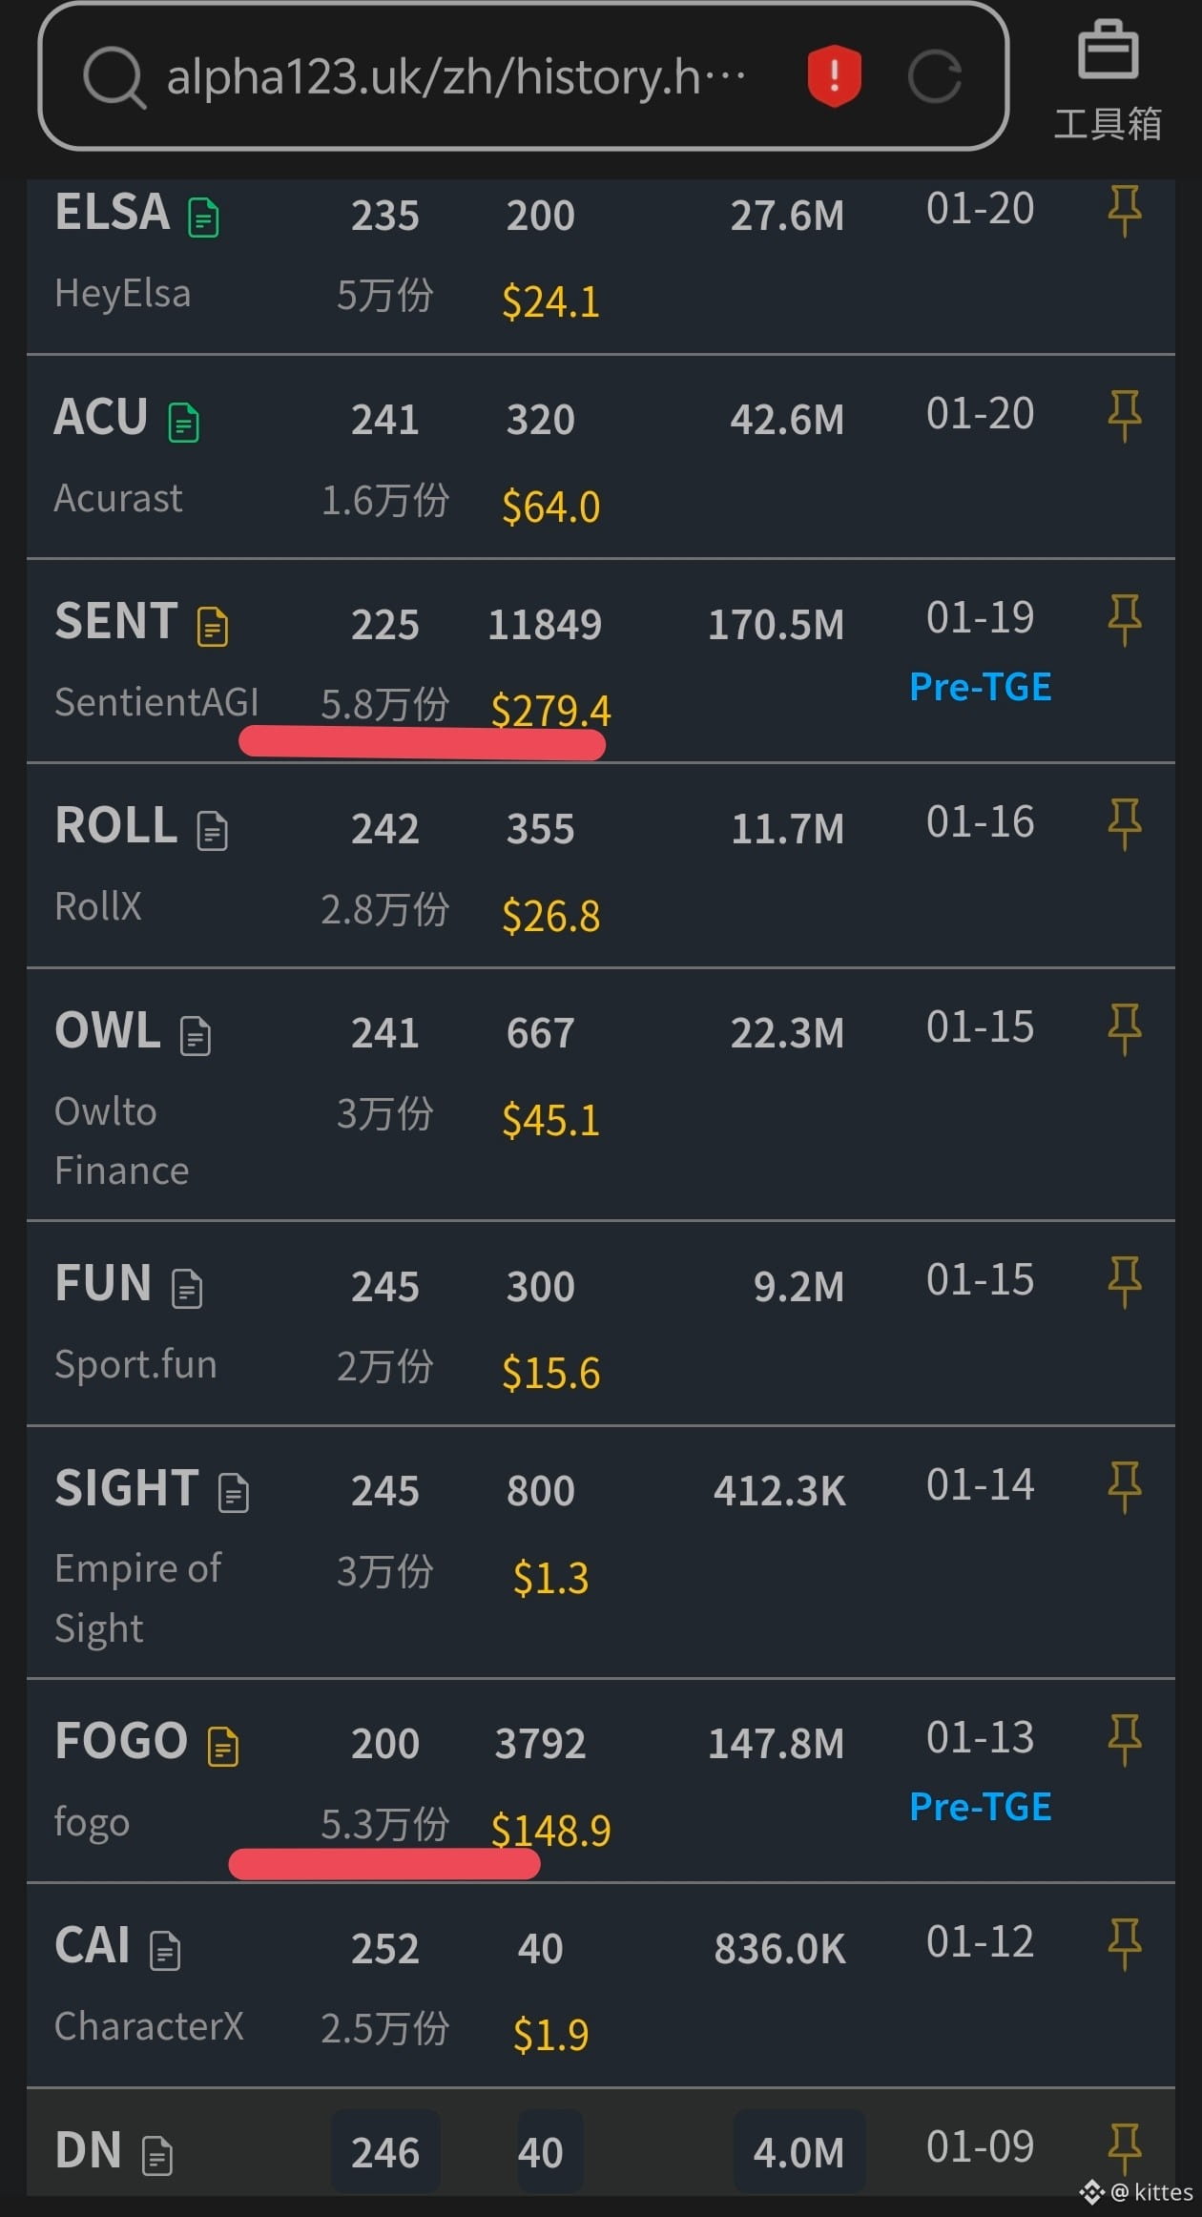The height and width of the screenshot is (2217, 1202).
Task: Open the toolbox (工具箱) icon
Action: tap(1108, 81)
